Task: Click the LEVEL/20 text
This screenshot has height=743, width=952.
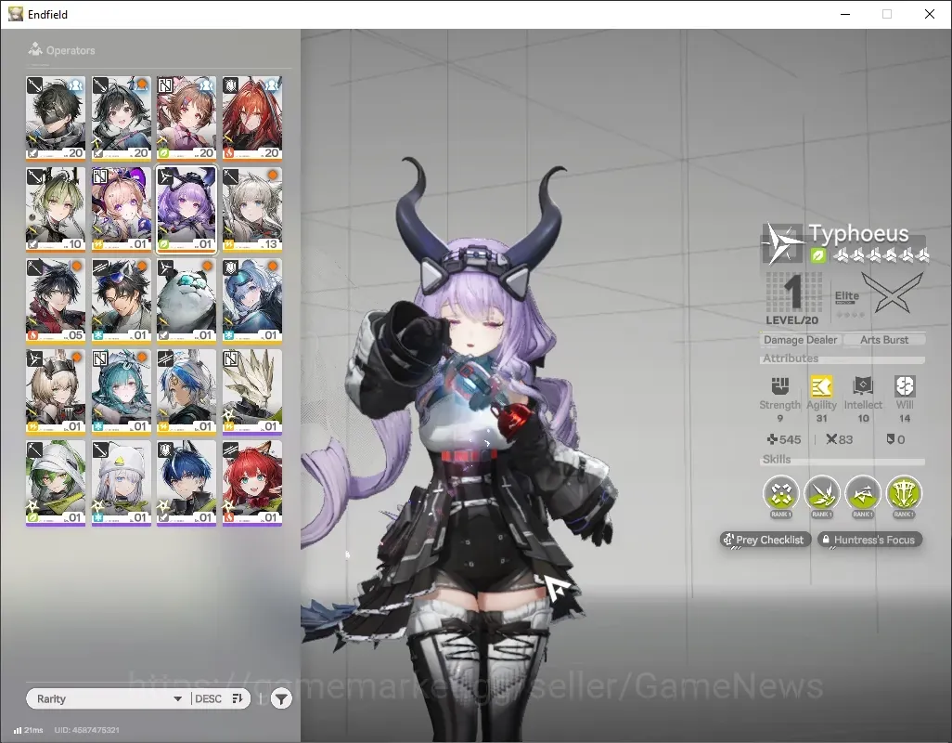Action: coord(791,320)
